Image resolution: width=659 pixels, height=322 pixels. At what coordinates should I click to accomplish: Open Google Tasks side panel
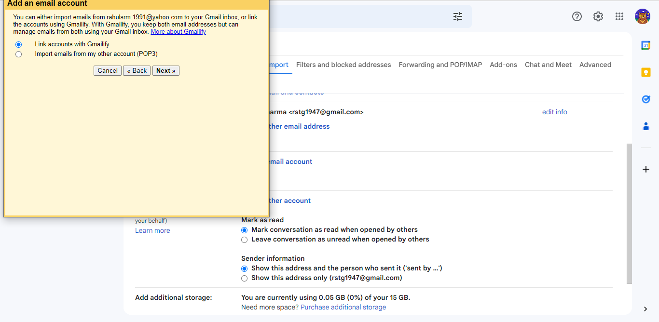646,99
